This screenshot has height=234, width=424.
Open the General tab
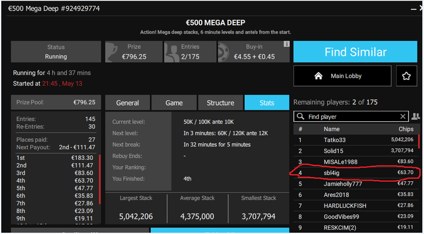coord(127,102)
